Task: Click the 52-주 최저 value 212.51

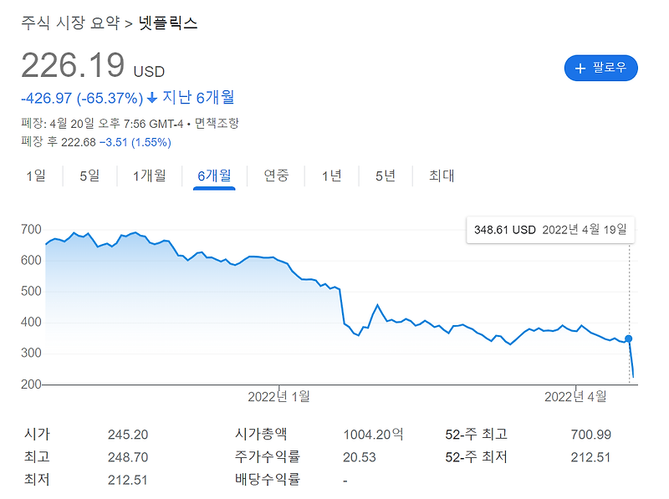Action: [590, 457]
